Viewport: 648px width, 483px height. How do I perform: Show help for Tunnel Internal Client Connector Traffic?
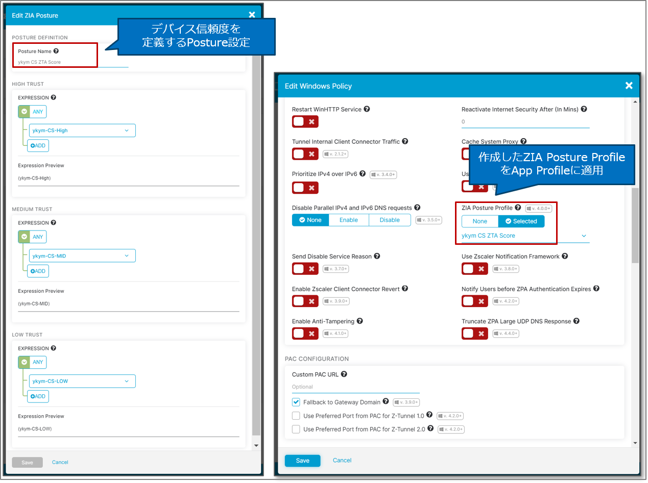(405, 141)
